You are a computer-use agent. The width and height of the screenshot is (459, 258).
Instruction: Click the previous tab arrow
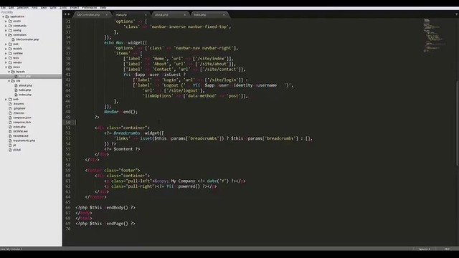click(65, 14)
